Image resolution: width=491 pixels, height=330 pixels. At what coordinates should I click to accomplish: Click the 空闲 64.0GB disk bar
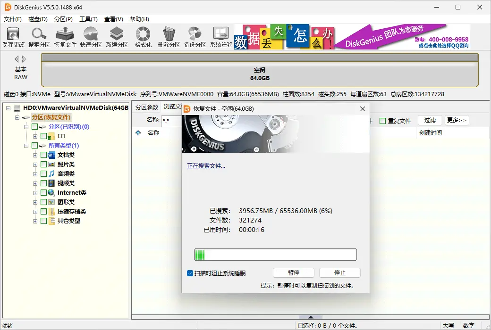[x=260, y=70]
